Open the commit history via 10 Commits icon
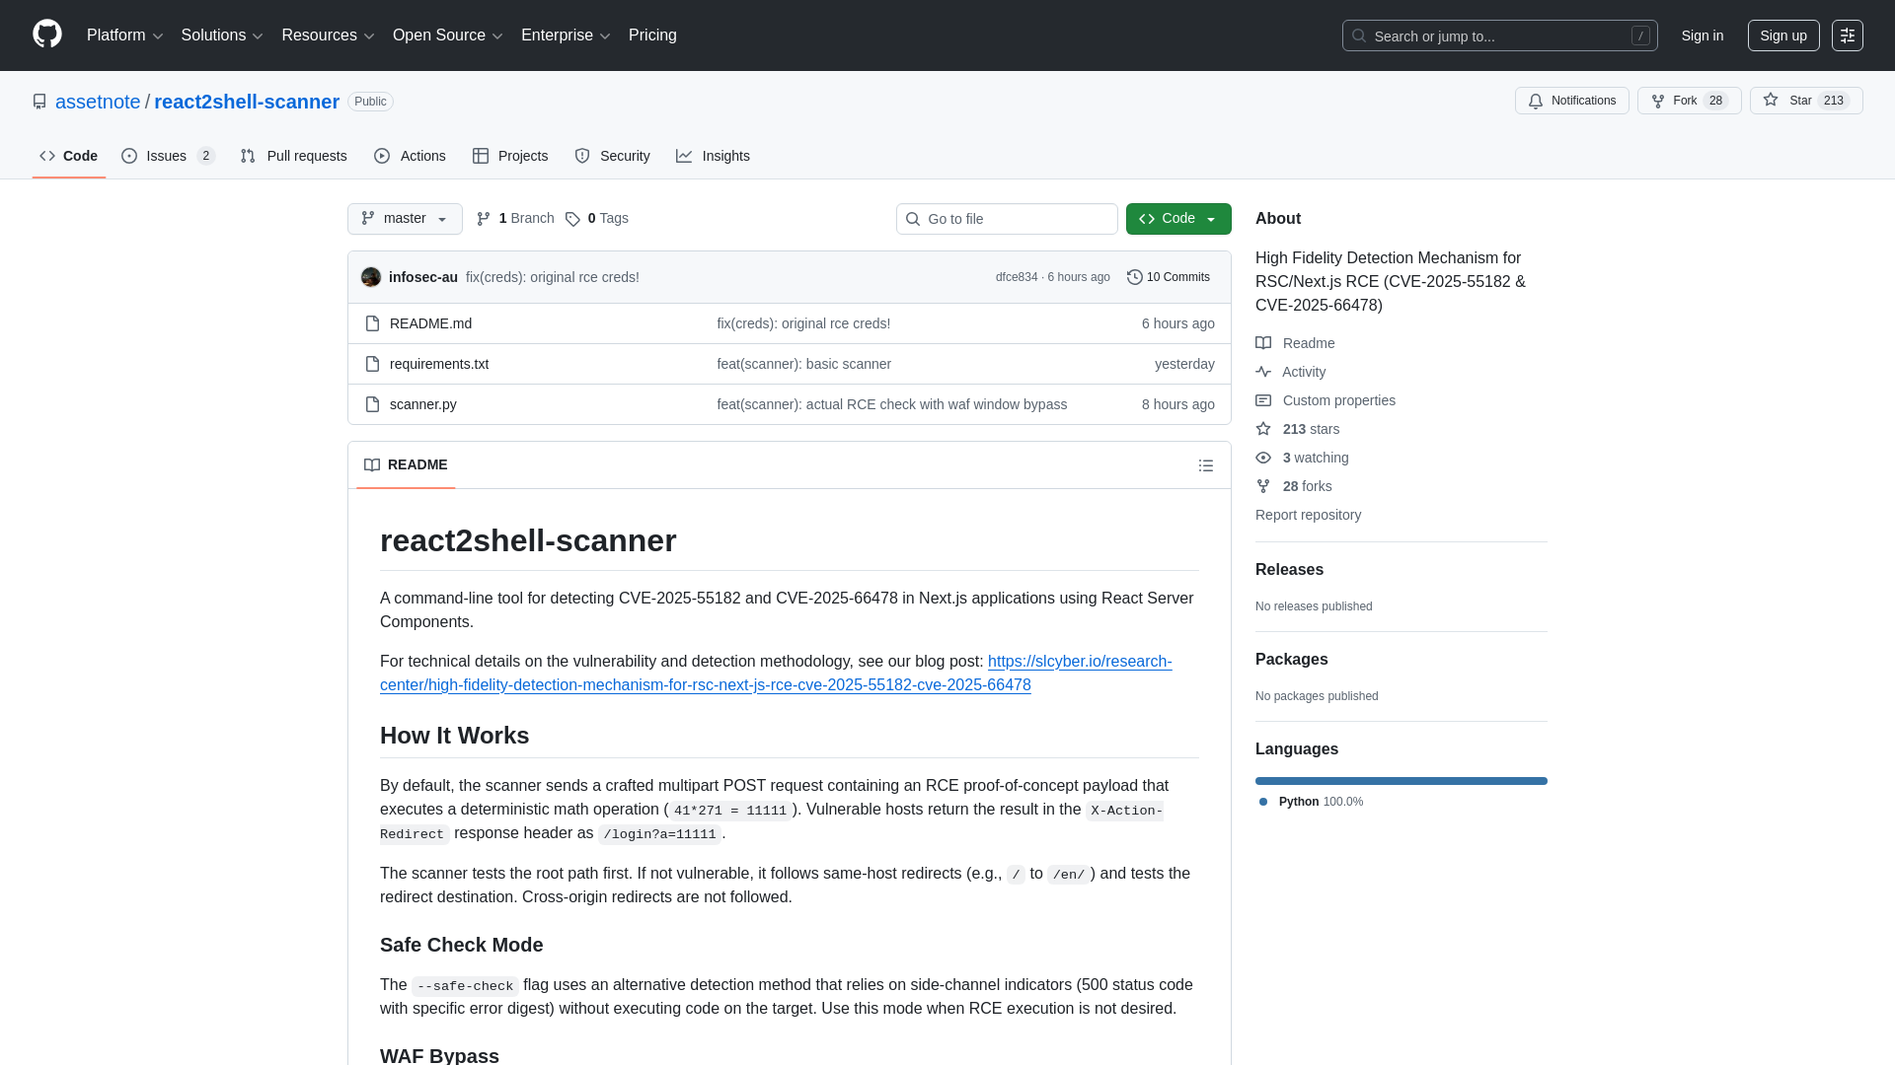The height and width of the screenshot is (1065, 1895). [1133, 277]
